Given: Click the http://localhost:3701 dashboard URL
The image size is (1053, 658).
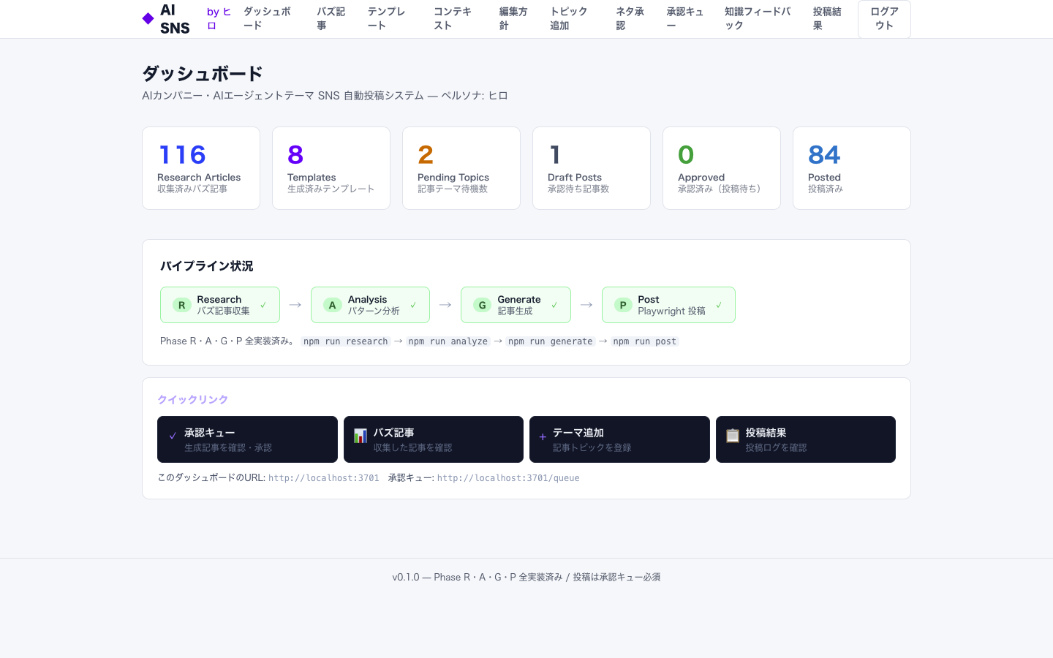Looking at the screenshot, I should coord(324,478).
